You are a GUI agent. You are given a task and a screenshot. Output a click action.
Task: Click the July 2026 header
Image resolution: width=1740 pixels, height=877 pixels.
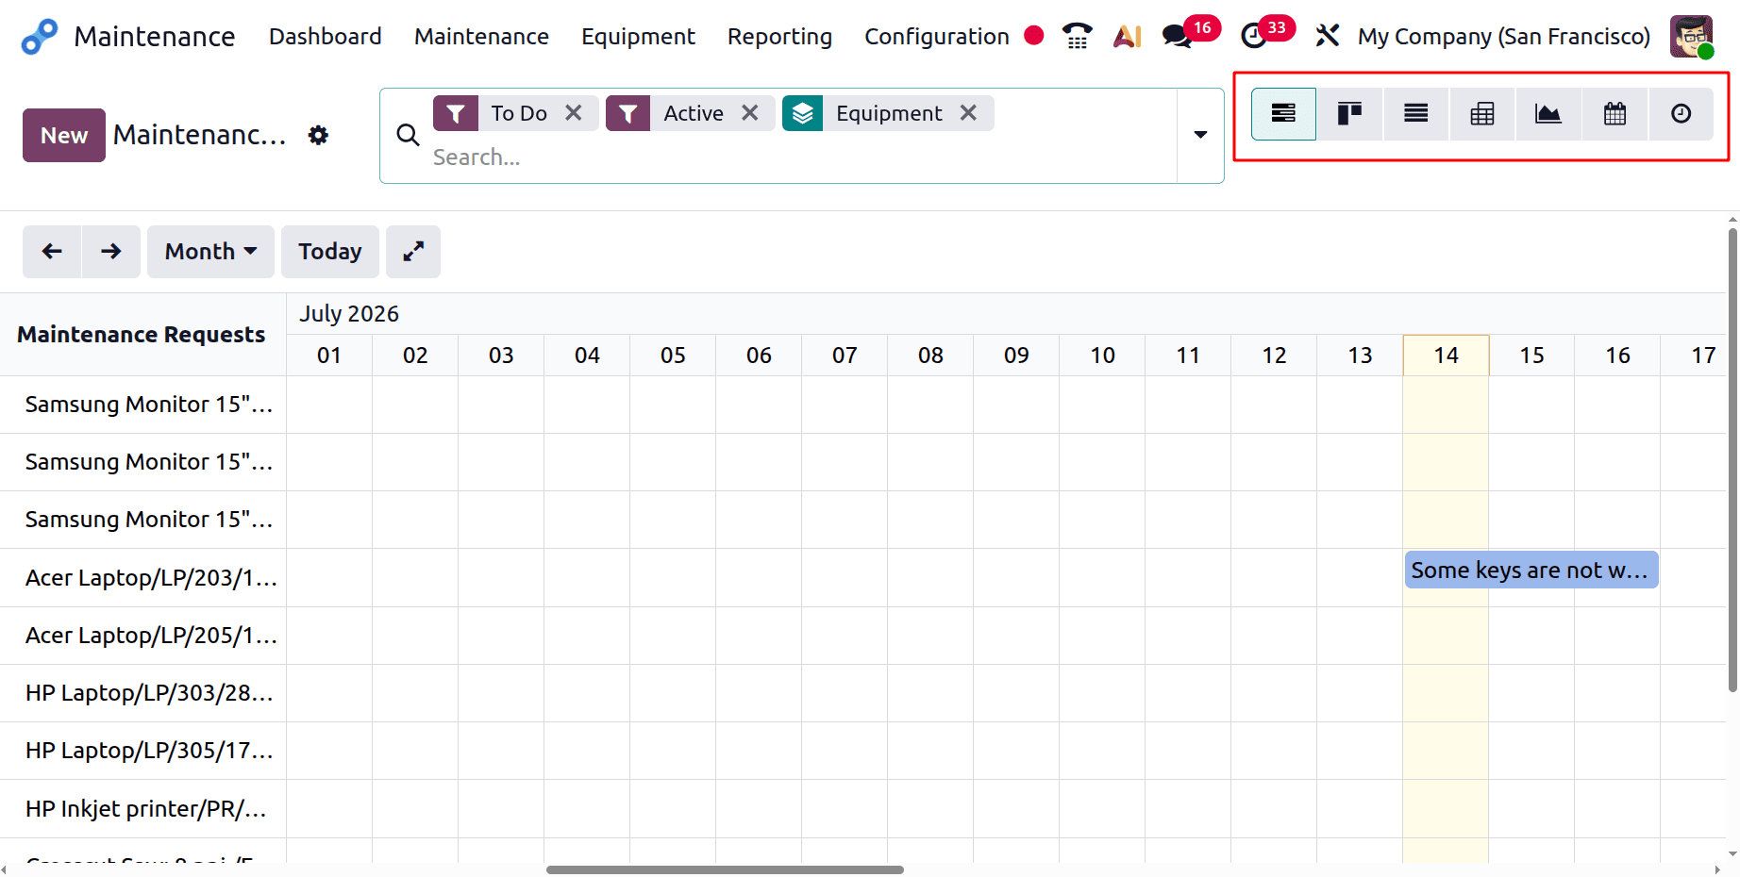[349, 314]
